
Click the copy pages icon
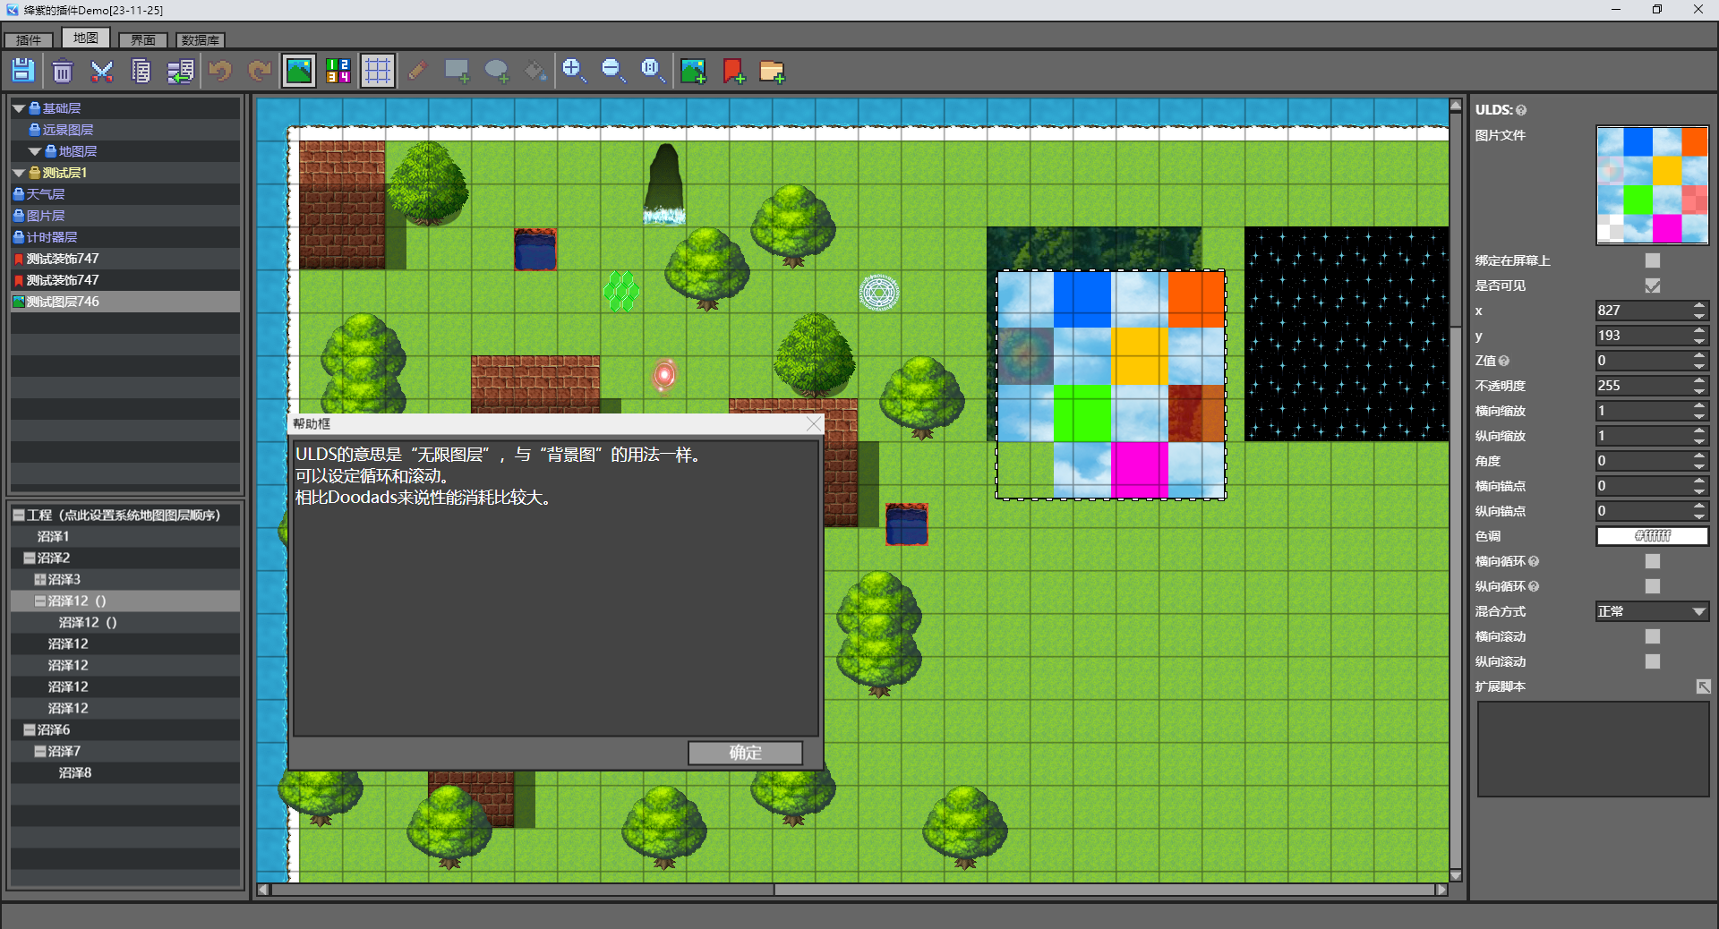click(x=141, y=71)
